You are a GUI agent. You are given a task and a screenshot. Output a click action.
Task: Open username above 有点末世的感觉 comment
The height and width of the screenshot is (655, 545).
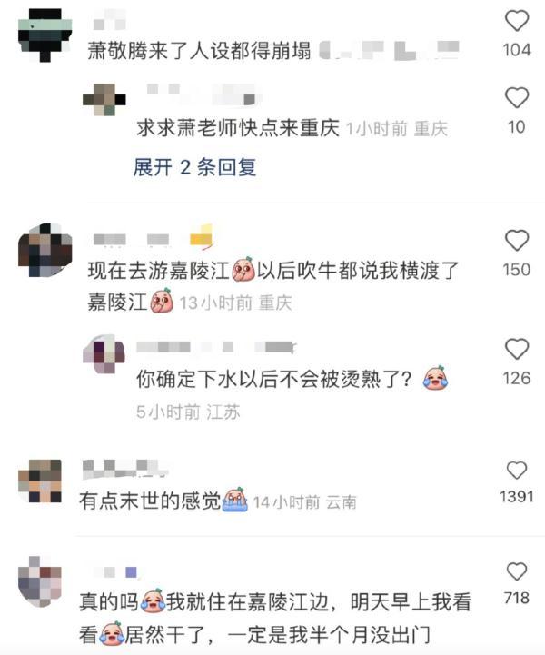[x=124, y=468]
